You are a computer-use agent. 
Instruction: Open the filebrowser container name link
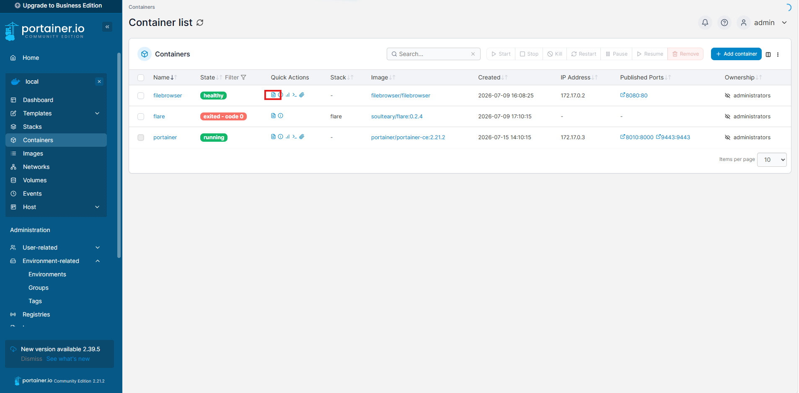(168, 95)
